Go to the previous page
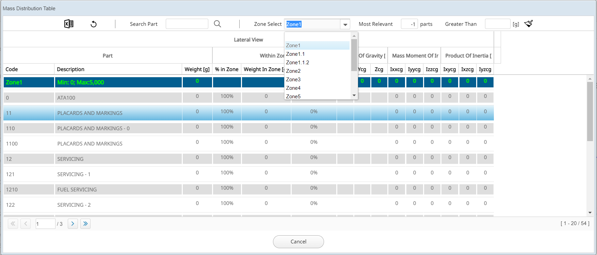Image resolution: width=597 pixels, height=255 pixels. pos(26,224)
